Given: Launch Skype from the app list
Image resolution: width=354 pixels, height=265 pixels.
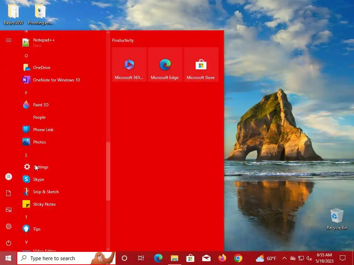Looking at the screenshot, I should 63,179.
